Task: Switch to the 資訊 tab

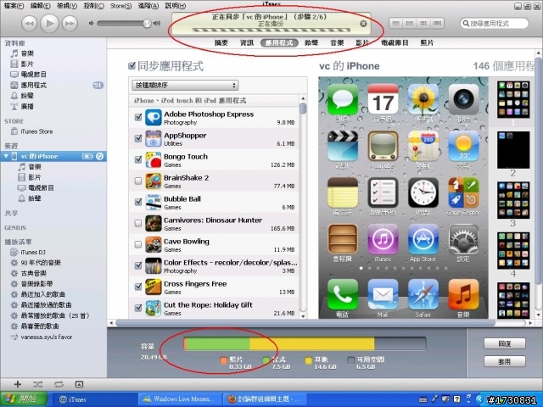Action: pos(247,42)
